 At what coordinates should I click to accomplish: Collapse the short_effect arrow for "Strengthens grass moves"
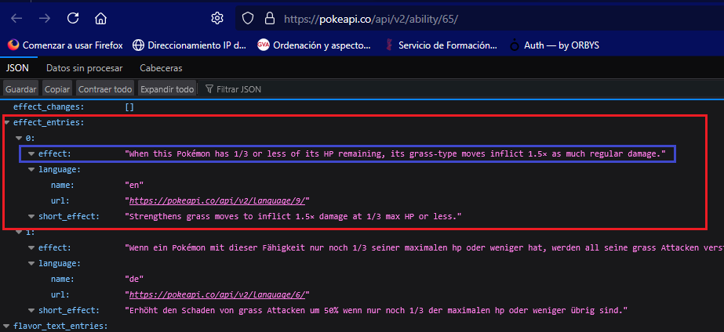click(x=31, y=216)
